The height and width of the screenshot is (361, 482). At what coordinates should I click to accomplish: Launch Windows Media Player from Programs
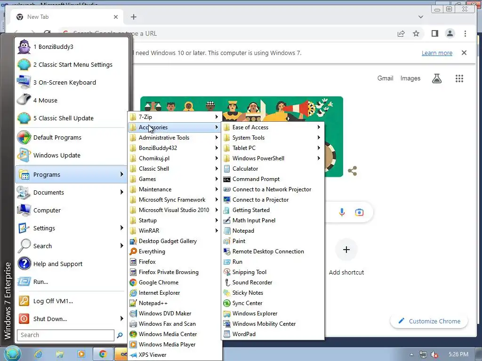pyautogui.click(x=175, y=345)
